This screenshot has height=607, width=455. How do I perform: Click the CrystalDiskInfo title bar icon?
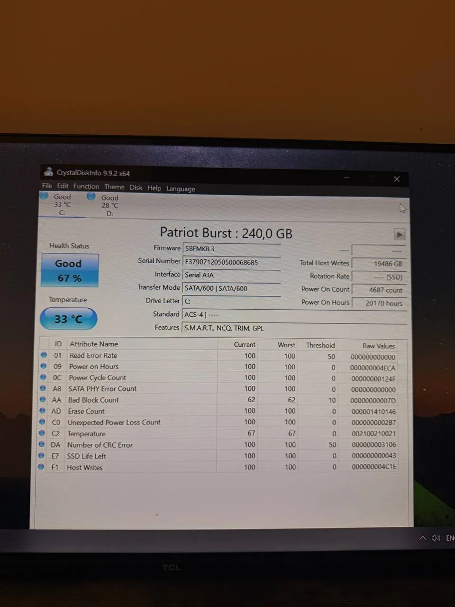48,172
